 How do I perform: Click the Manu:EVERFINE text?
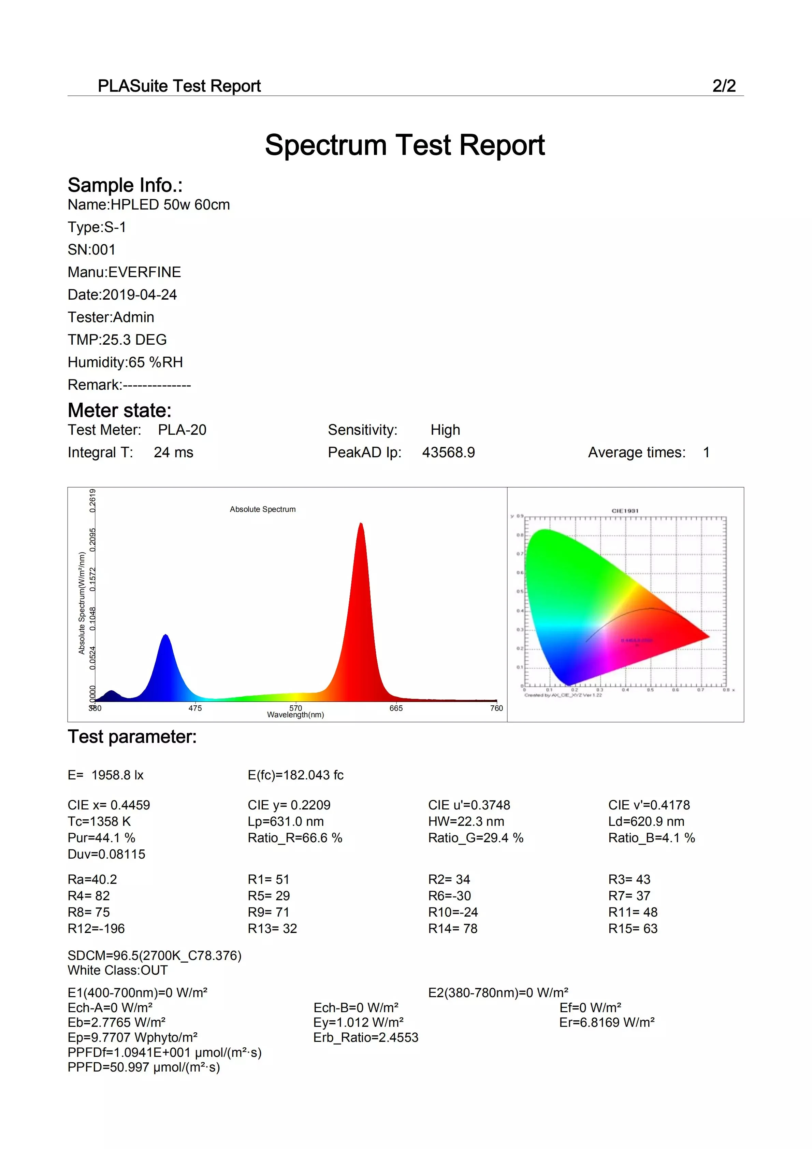(124, 272)
